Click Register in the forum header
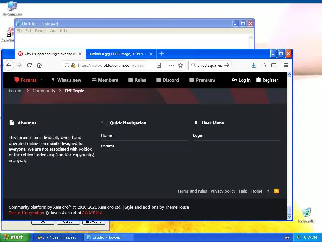The width and height of the screenshot is (322, 242). pyautogui.click(x=267, y=80)
